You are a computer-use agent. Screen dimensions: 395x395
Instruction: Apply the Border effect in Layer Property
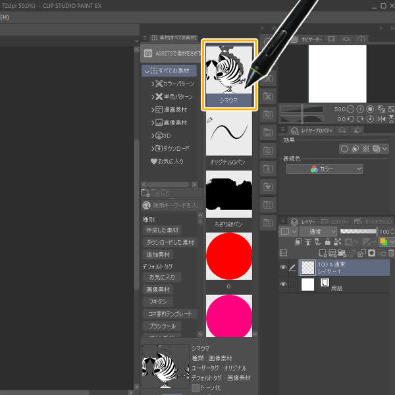click(344, 149)
